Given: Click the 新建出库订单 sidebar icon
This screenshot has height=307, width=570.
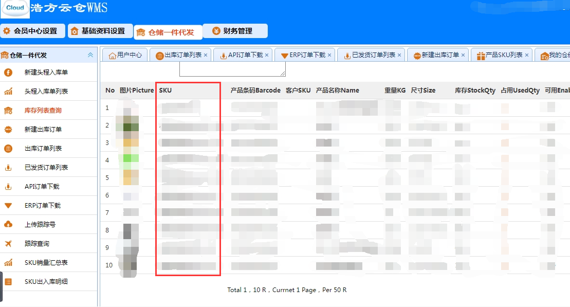Looking at the screenshot, I should point(8,130).
